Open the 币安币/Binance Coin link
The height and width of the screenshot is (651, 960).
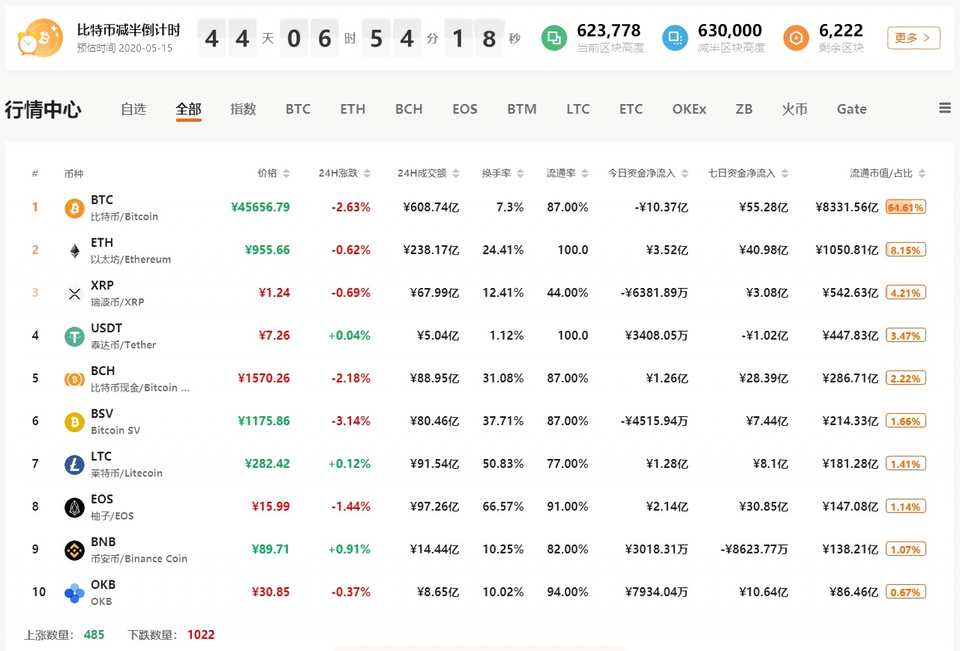tap(139, 558)
